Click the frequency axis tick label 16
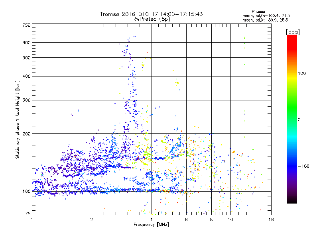 click(271, 220)
